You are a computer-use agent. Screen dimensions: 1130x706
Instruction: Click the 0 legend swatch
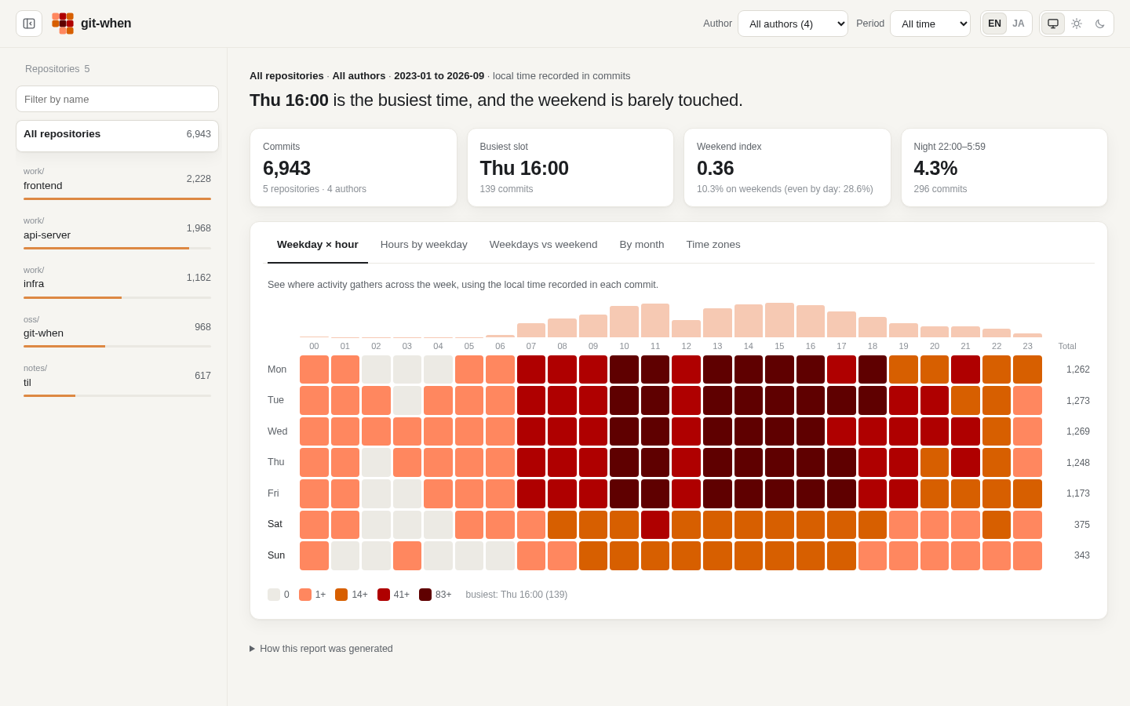tap(274, 595)
